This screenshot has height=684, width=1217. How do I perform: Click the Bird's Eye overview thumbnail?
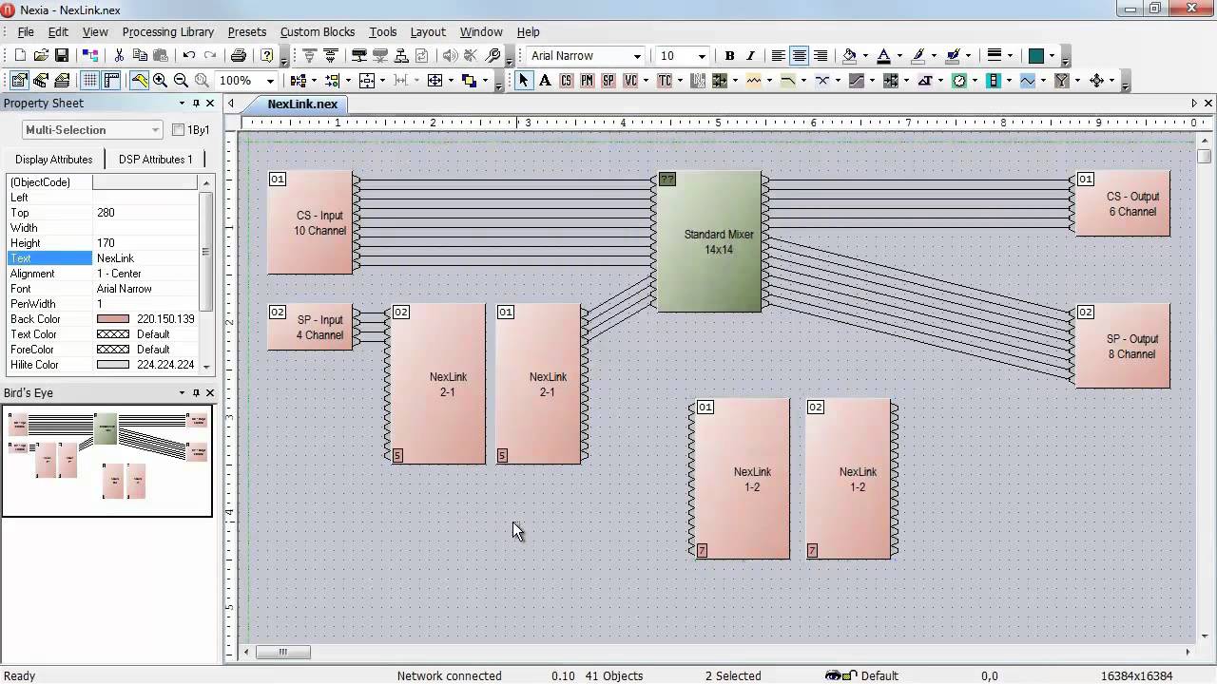(x=107, y=461)
